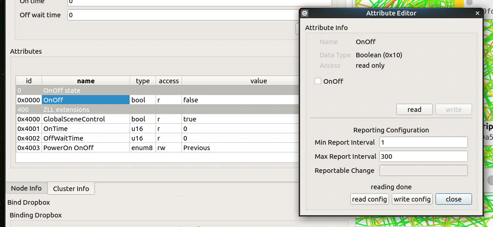
Task: Click the type column header
Action: coord(143,81)
